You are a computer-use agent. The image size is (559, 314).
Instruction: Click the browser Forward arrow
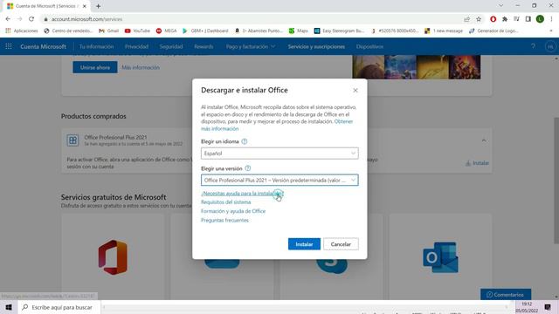19,19
